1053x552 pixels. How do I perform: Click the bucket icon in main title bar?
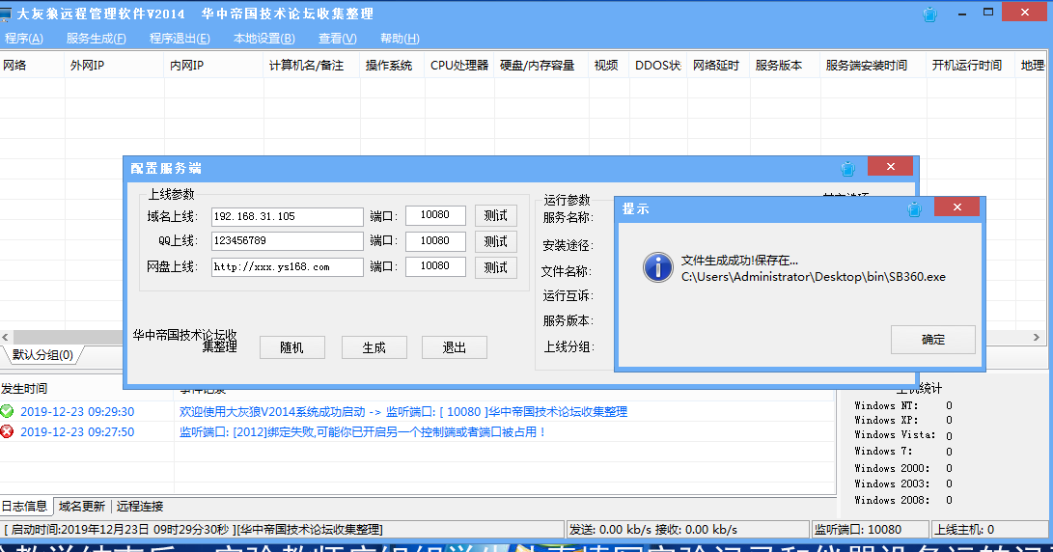(x=930, y=14)
